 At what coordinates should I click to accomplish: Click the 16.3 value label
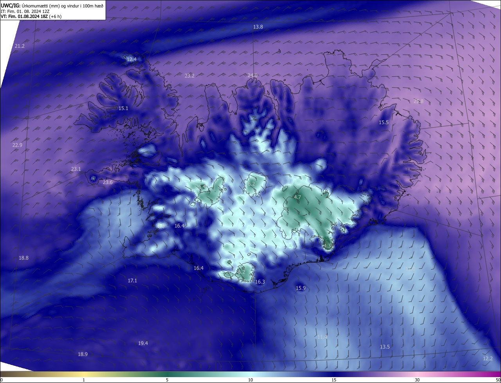pyautogui.click(x=260, y=282)
